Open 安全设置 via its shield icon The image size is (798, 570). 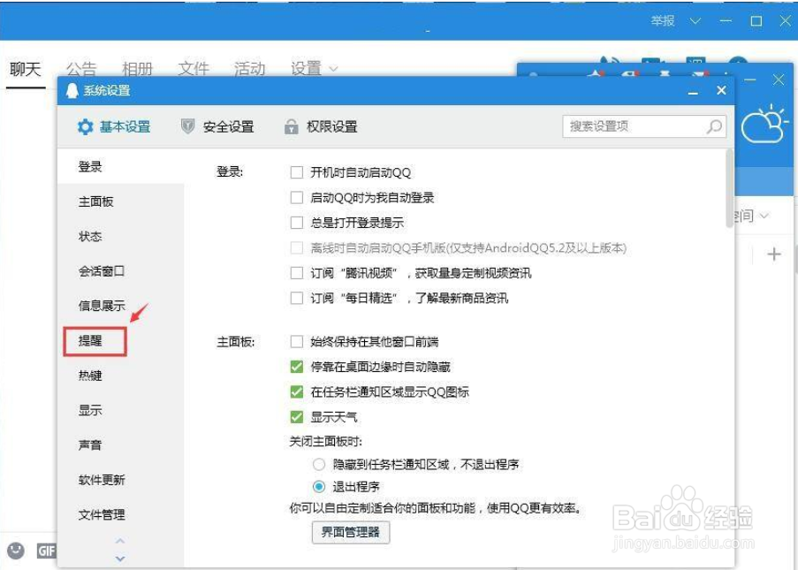[x=186, y=126]
